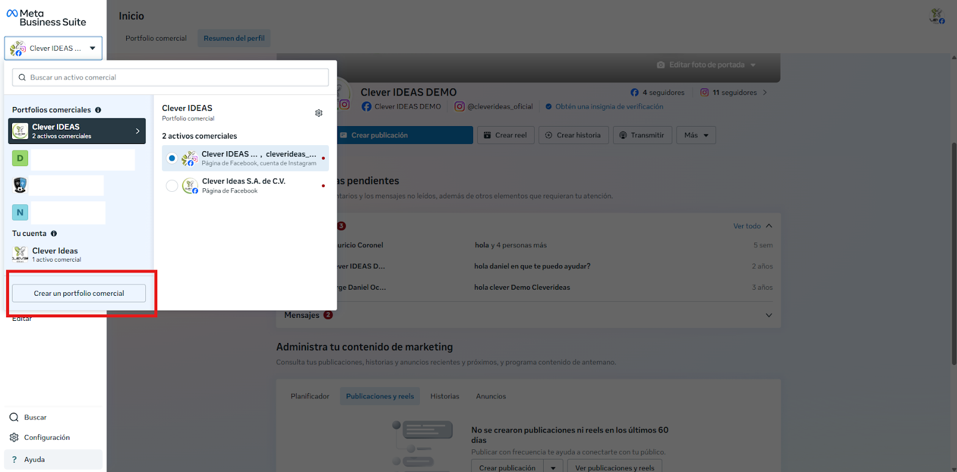Screen dimensions: 957x472
Task: Expand Clever IDEAS portfolio with chevron
Action: pos(138,131)
